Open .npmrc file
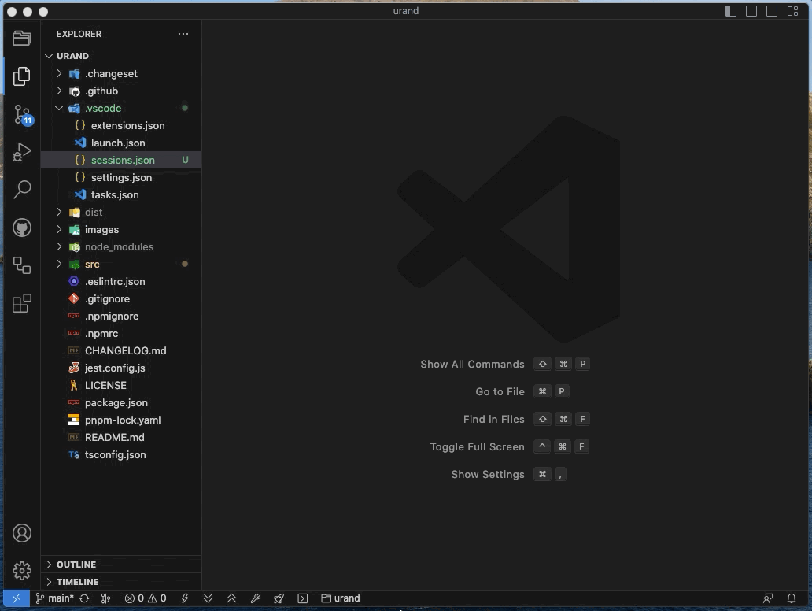812x611 pixels. 121,333
